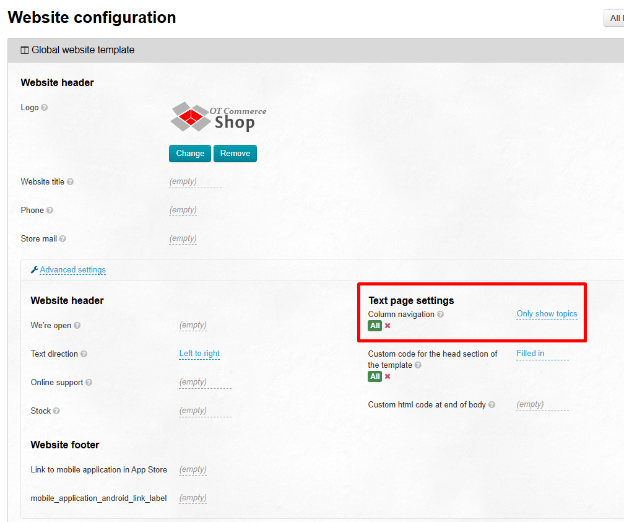Collapse the Advanced settings section
624x522 pixels.
click(72, 270)
